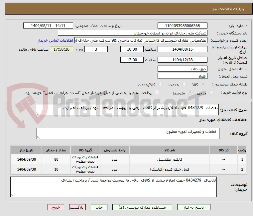Click the پاسخ به نیاز button

(193, 207)
